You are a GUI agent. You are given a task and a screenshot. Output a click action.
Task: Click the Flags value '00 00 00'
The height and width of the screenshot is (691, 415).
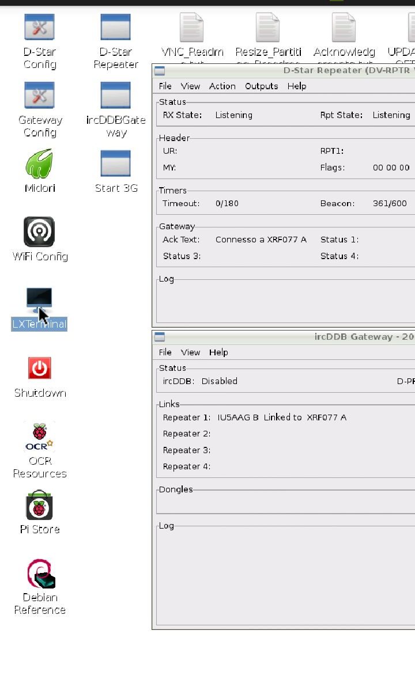(391, 168)
